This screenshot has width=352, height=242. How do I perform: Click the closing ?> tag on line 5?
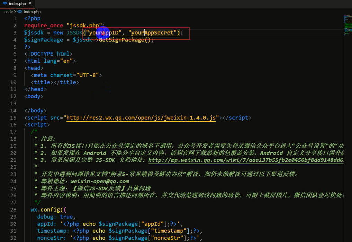(x=27, y=47)
